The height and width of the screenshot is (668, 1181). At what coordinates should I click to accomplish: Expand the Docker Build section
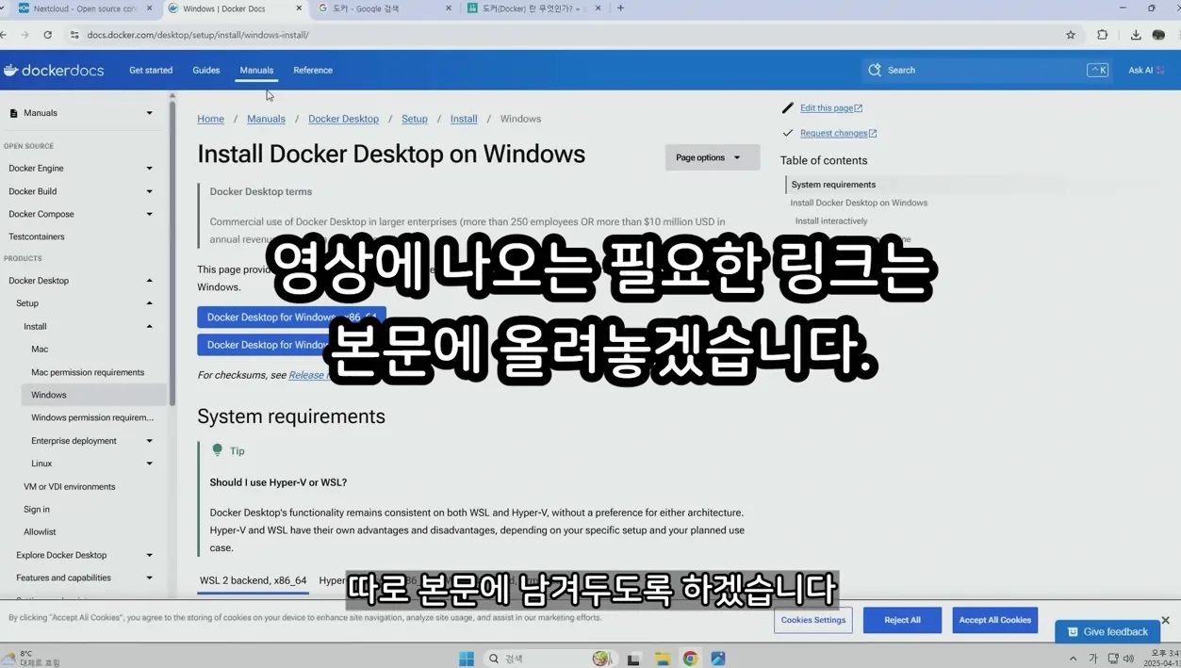149,191
